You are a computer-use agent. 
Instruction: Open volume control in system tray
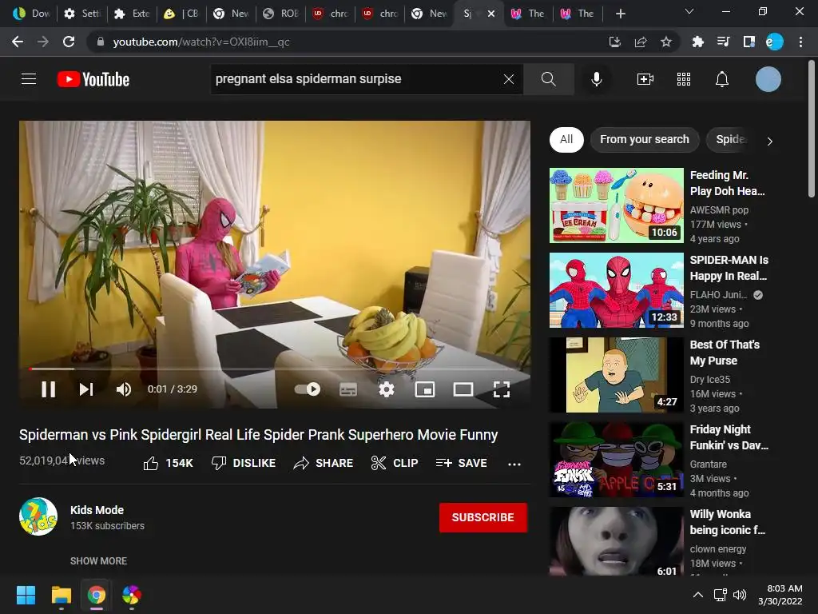pyautogui.click(x=740, y=595)
